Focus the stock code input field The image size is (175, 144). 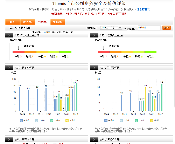(149, 28)
